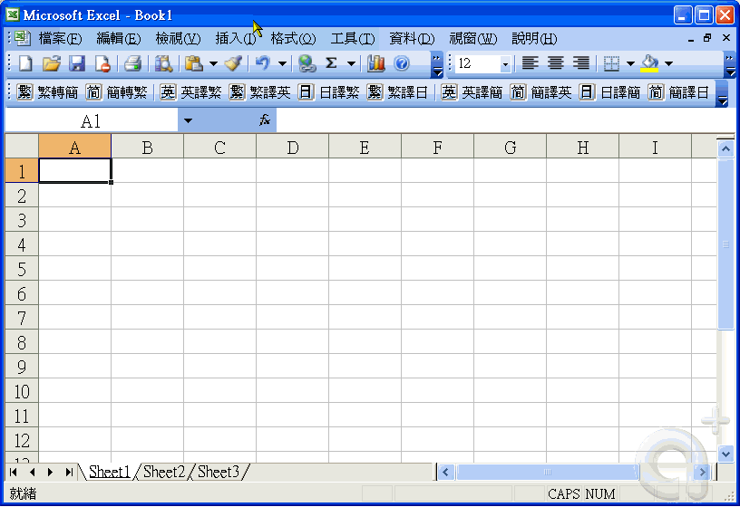Screen dimensions: 740x507
Task: Expand formatting toolbar options chevron
Action: tap(730, 65)
